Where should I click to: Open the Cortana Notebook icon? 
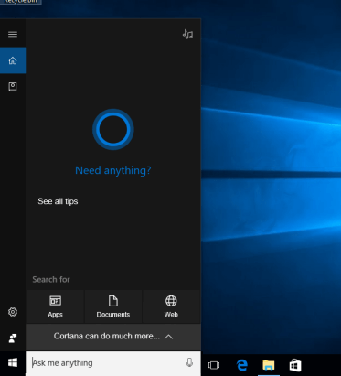[13, 87]
